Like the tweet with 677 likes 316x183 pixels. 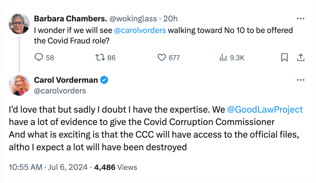(162, 57)
